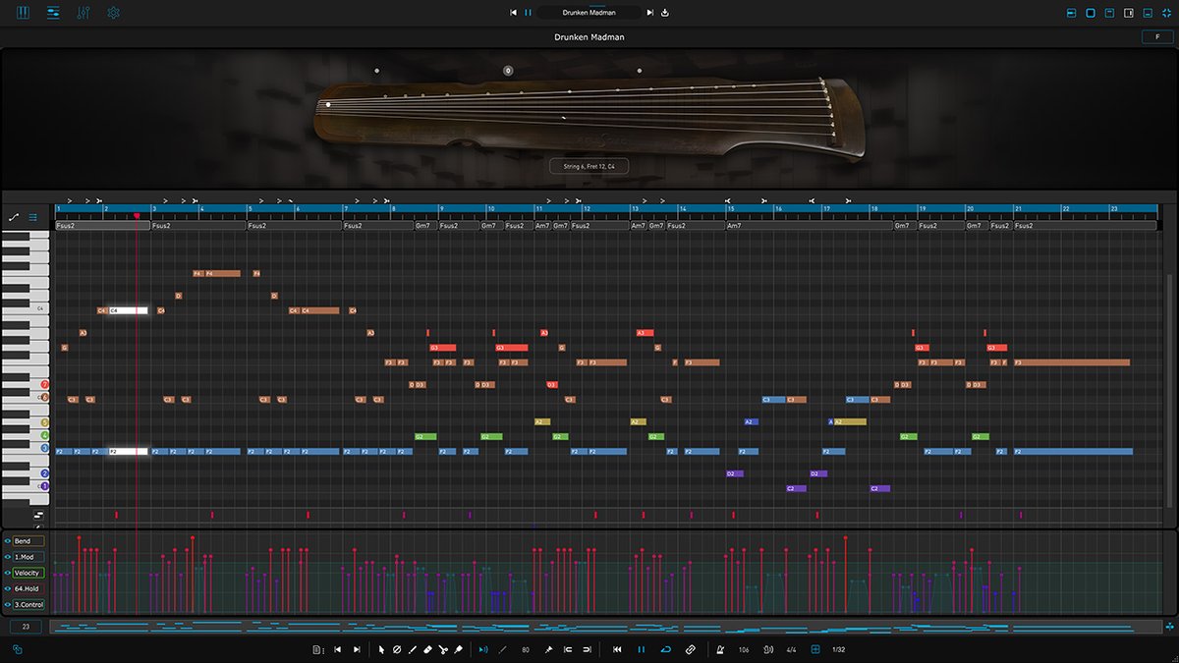
Task: Pause playback in the bottom transport
Action: [642, 649]
